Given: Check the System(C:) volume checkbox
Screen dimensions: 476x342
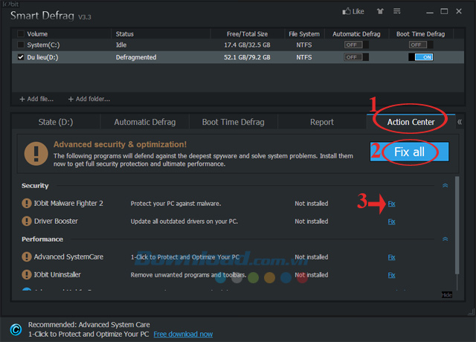Looking at the screenshot, I should [20, 45].
